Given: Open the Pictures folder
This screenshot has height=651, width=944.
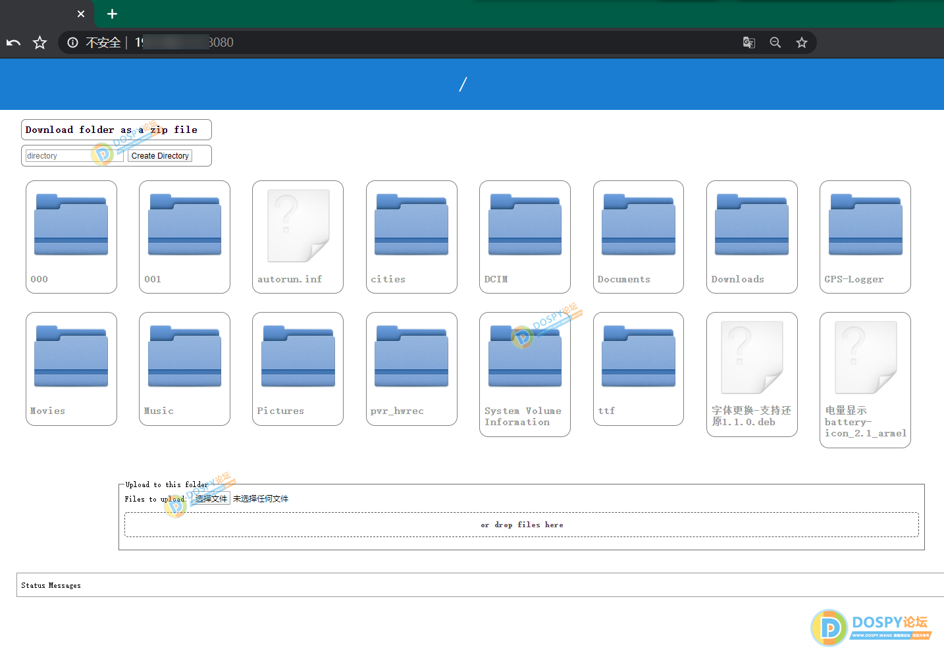Looking at the screenshot, I should coord(298,357).
